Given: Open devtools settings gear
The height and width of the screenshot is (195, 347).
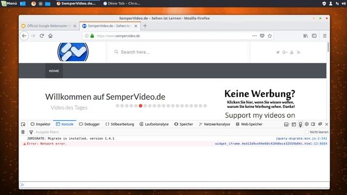Looking at the screenshot, I should (307, 124).
